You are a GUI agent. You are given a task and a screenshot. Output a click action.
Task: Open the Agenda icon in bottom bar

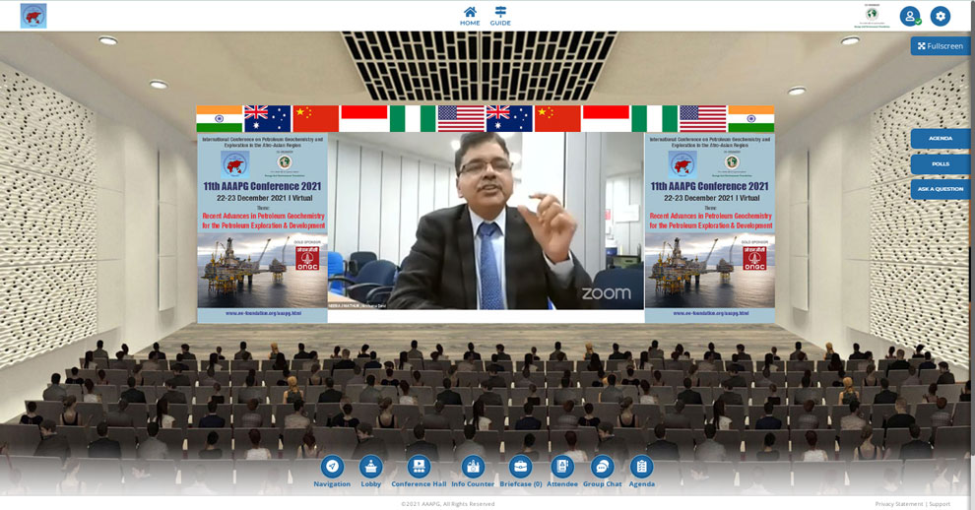pyautogui.click(x=641, y=472)
